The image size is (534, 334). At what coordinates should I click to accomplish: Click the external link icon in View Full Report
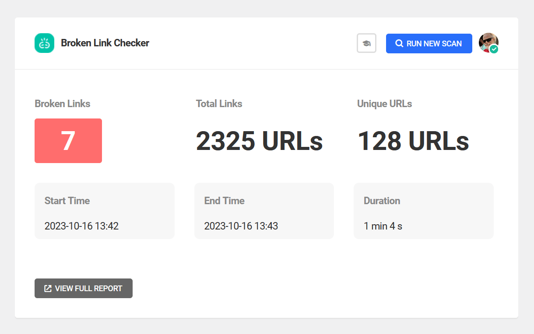pos(48,289)
